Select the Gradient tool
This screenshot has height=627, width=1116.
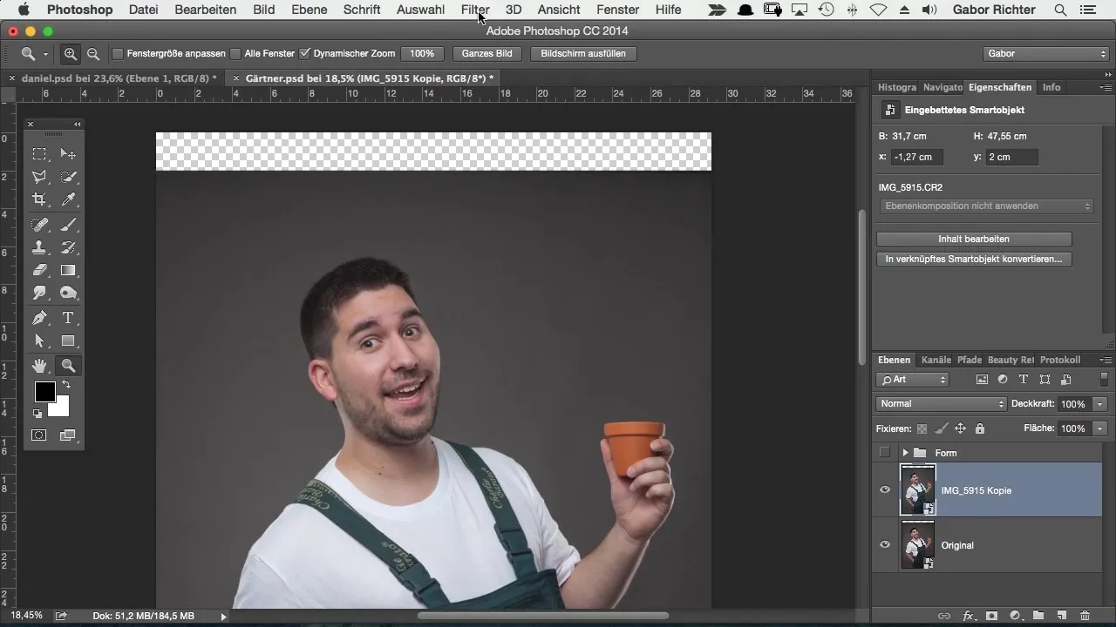click(x=68, y=270)
